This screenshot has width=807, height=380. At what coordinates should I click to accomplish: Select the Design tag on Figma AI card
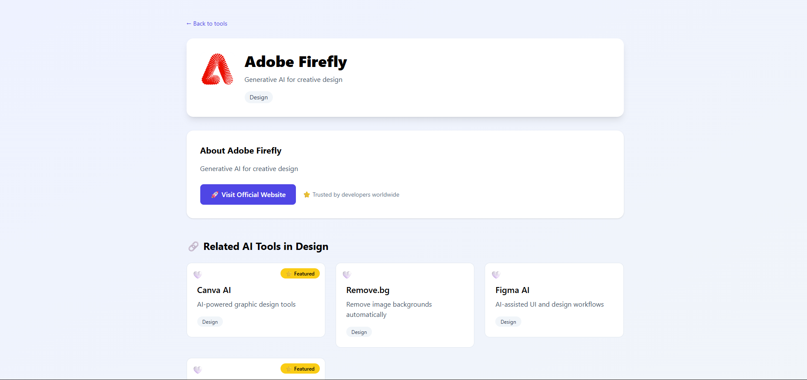point(508,322)
